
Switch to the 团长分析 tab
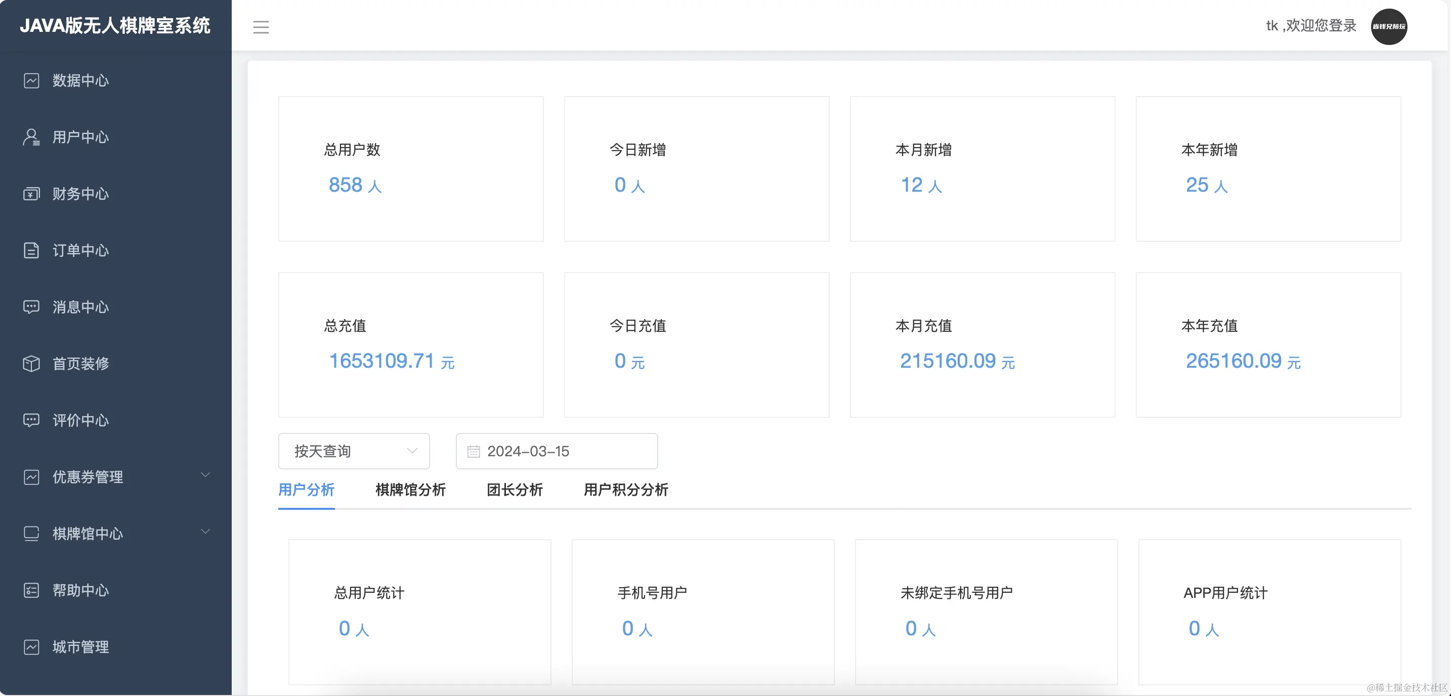[x=514, y=491]
